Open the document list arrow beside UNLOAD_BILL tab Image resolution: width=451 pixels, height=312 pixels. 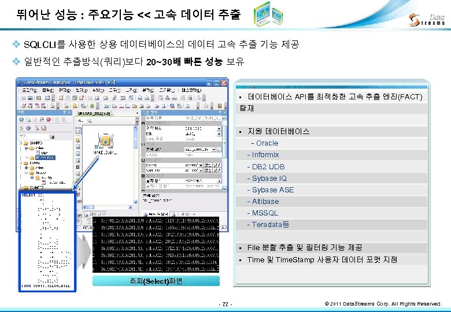tap(137, 113)
